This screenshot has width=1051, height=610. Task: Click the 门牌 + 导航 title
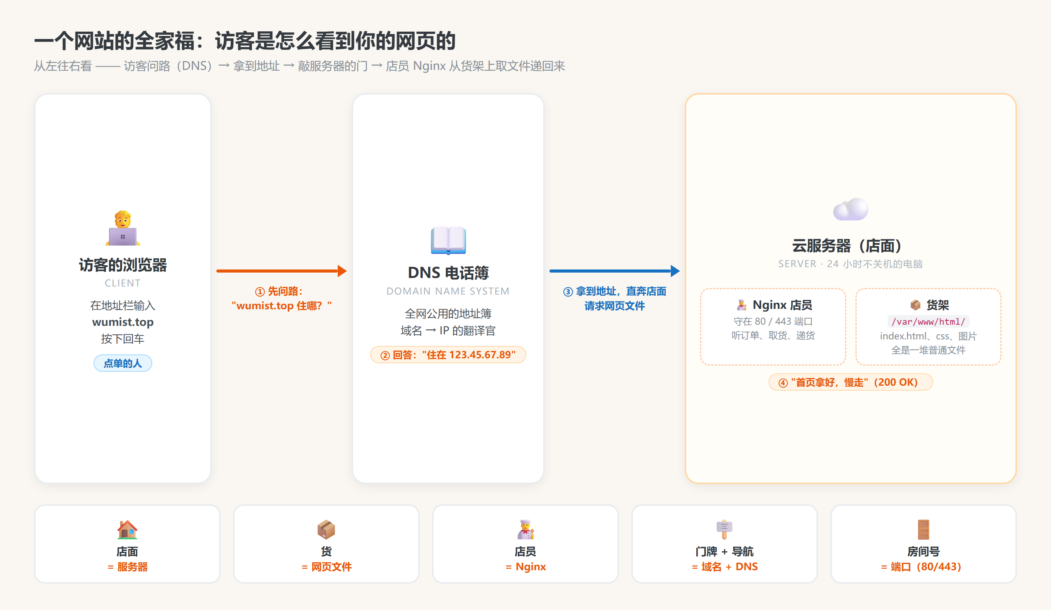pyautogui.click(x=724, y=551)
